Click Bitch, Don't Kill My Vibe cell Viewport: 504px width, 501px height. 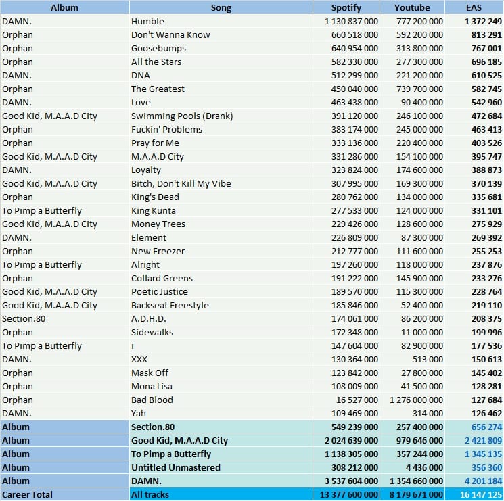(x=221, y=183)
